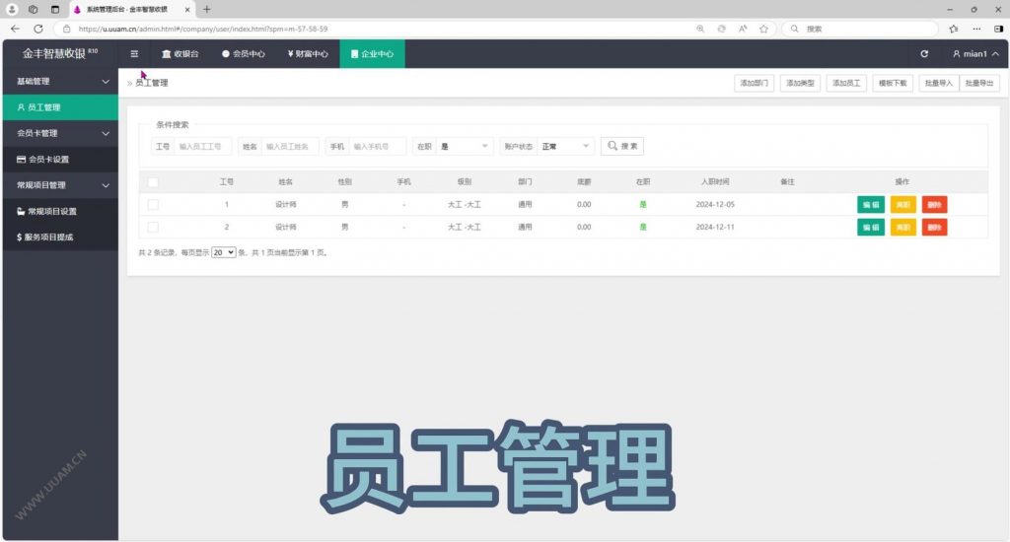Click the browser favorites star icon
The image size is (1010, 542).
tap(953, 29)
